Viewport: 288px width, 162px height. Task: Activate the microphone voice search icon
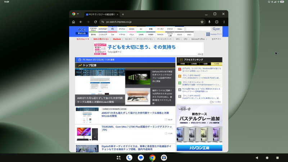pyautogui.click(x=210, y=22)
